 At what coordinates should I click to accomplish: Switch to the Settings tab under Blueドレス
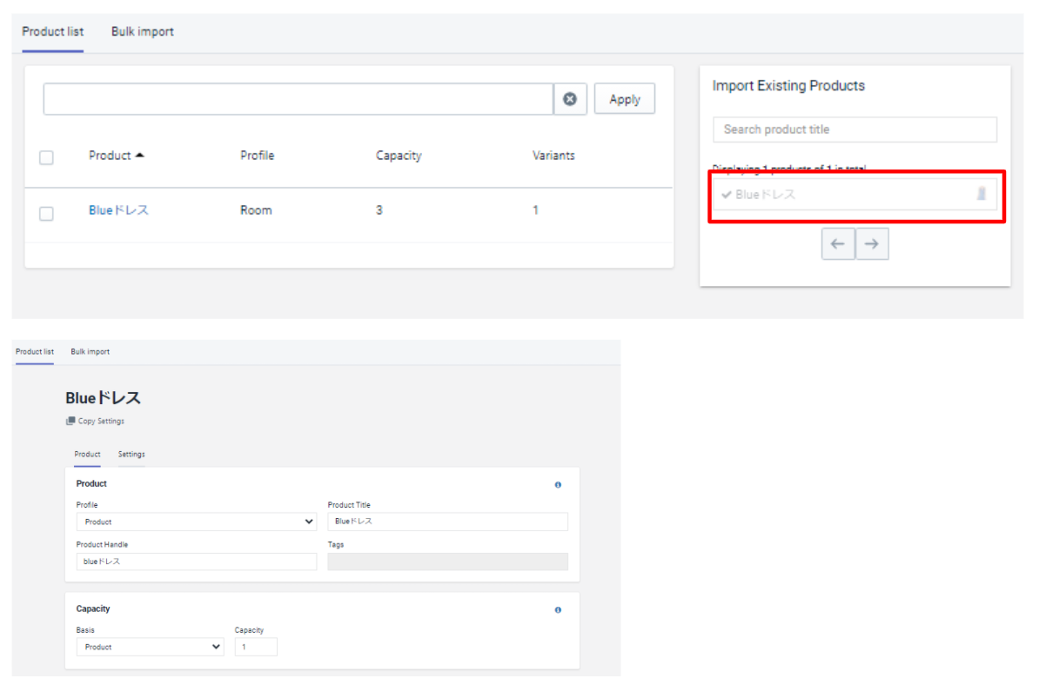click(x=131, y=455)
